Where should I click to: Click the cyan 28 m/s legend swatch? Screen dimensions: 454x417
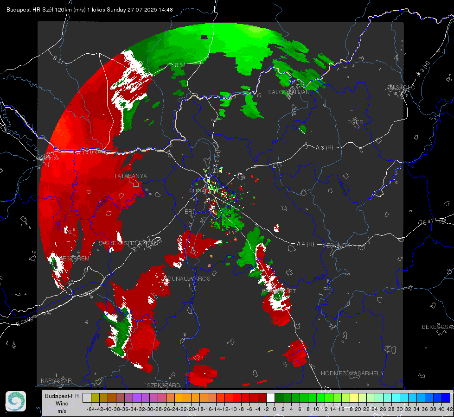[x=396, y=398]
